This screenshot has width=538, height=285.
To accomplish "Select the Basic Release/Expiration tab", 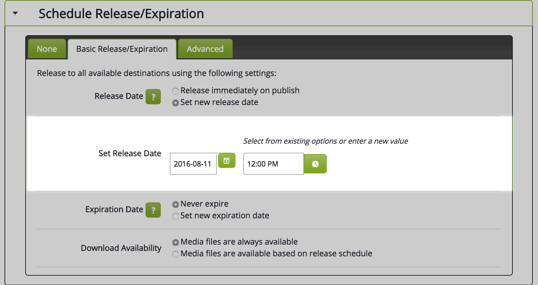I will pyautogui.click(x=122, y=49).
